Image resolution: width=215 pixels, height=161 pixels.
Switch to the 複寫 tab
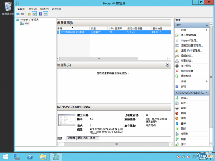click(94, 138)
